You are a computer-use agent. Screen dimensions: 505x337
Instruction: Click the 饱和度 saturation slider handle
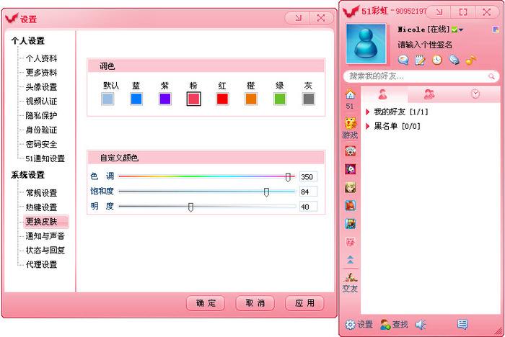pyautogui.click(x=266, y=192)
